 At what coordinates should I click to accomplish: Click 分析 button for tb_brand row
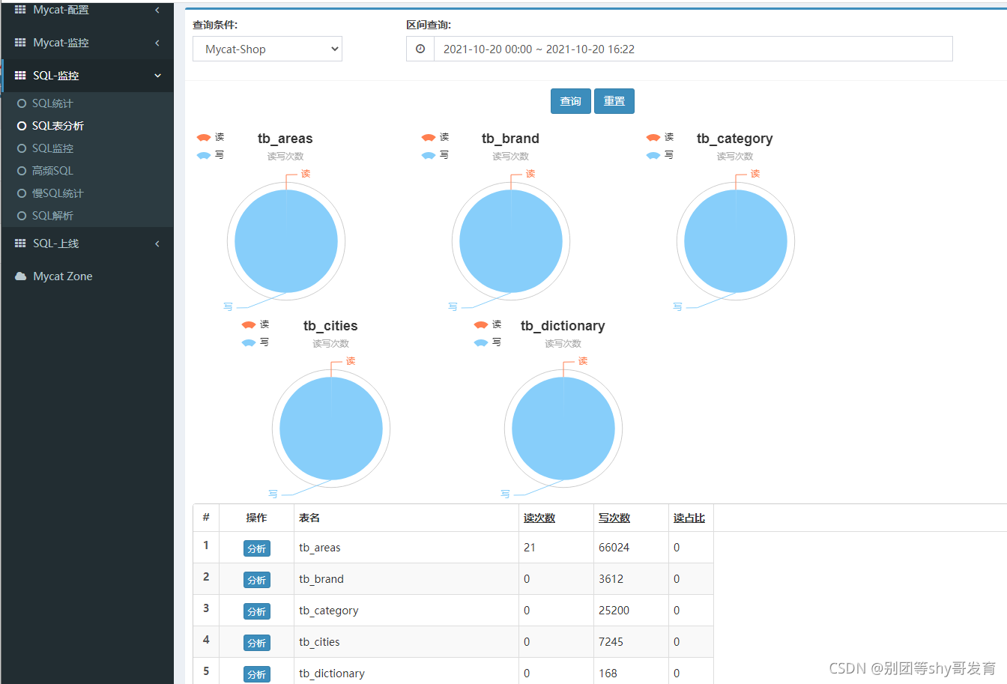point(257,580)
